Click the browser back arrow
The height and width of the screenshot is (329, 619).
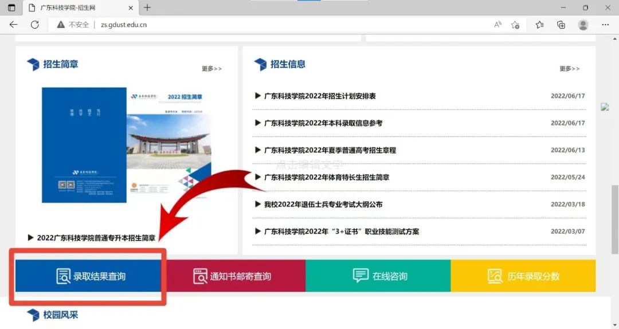pos(13,25)
